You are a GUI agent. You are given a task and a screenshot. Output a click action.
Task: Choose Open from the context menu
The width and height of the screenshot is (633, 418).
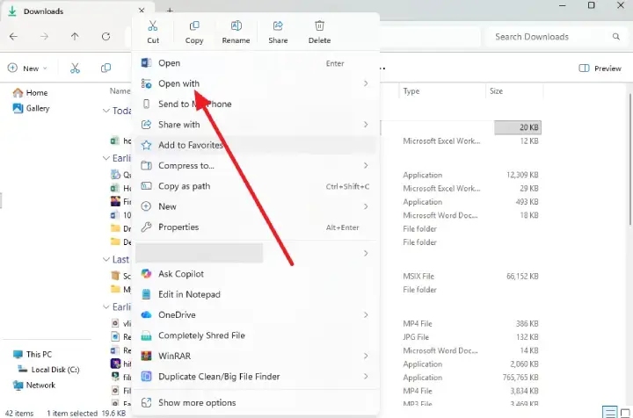tap(257, 63)
